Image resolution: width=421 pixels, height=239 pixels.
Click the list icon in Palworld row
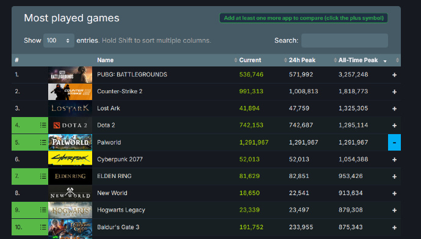point(43,143)
